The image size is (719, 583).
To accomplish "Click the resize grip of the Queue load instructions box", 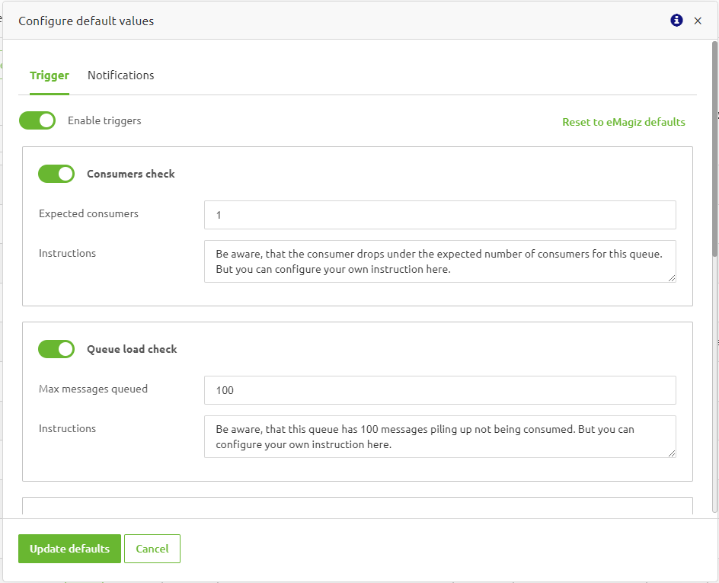I will coord(673,455).
